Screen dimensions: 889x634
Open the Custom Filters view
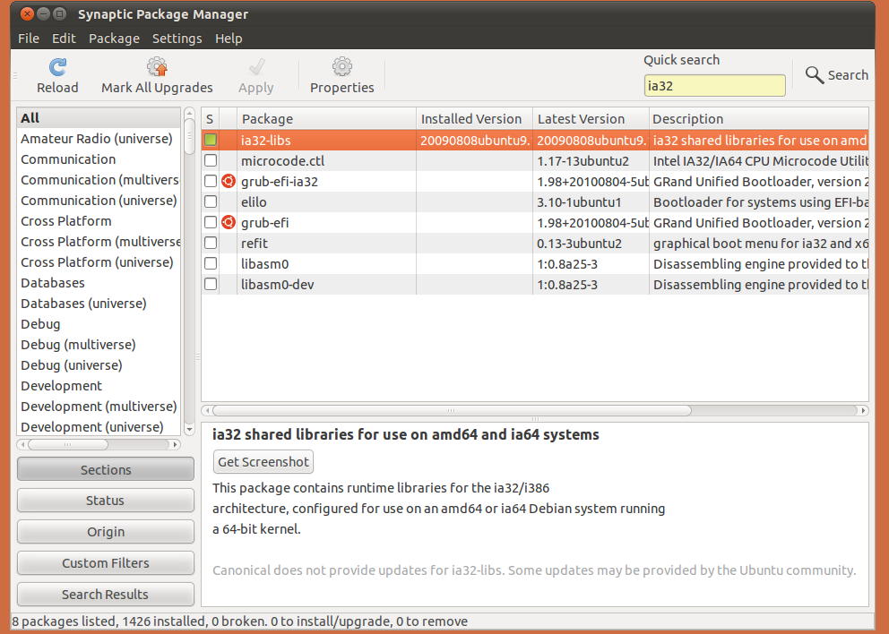tap(106, 562)
